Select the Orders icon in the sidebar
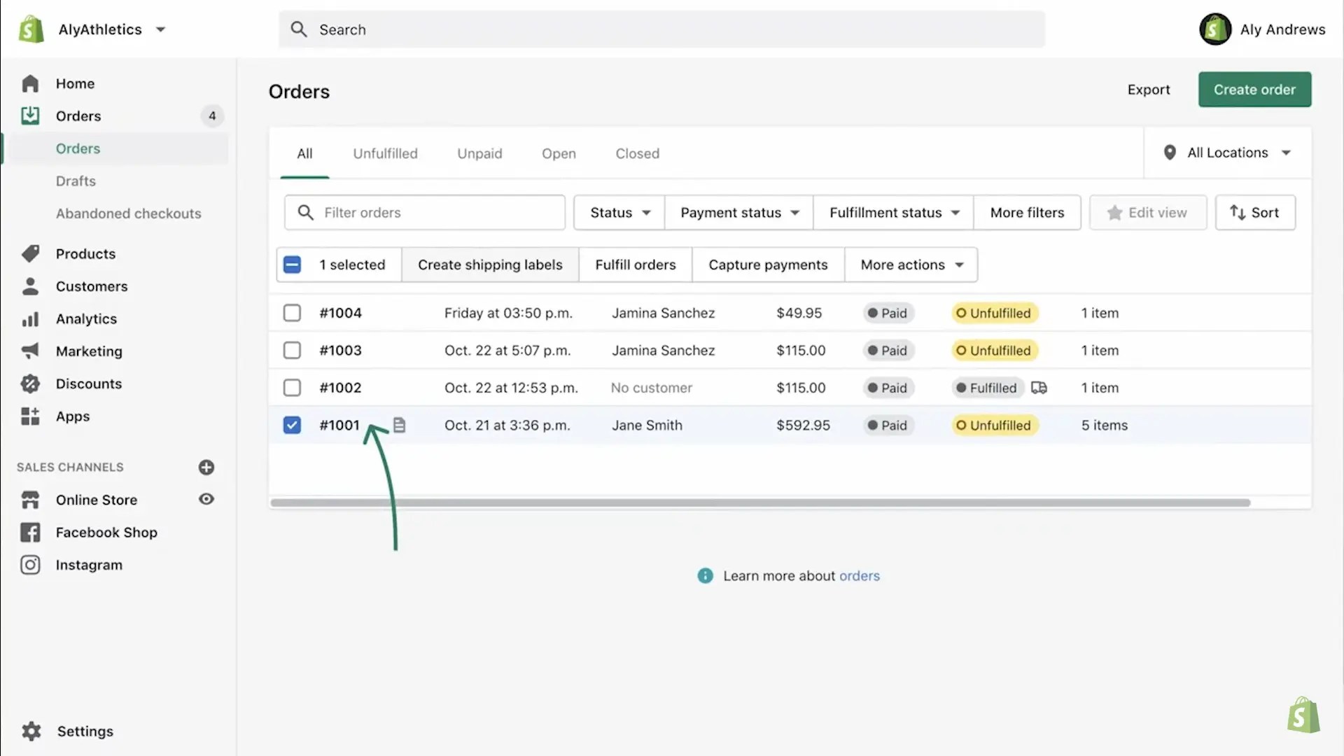Screen dimensions: 1344x756 click(30, 115)
